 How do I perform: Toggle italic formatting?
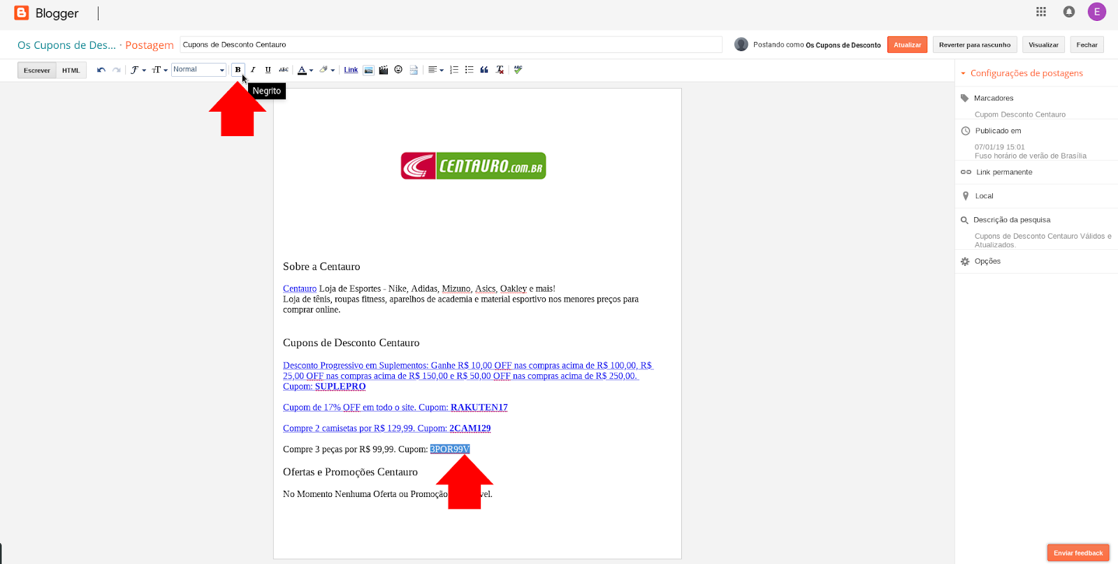253,70
